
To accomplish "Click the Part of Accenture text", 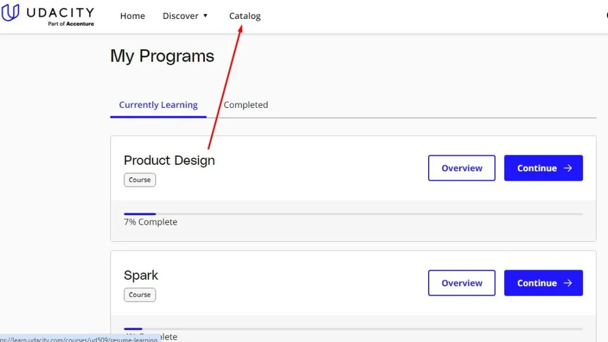I will click(71, 24).
